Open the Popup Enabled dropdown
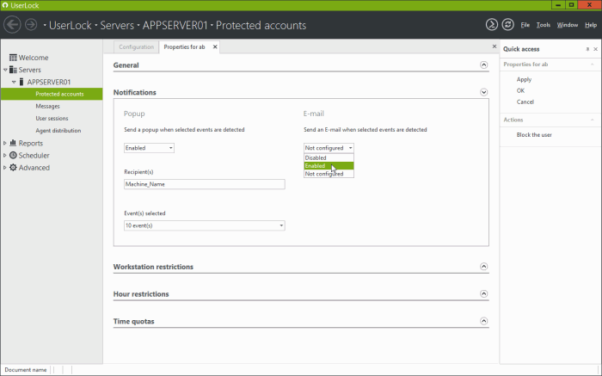This screenshot has width=602, height=376. 149,148
